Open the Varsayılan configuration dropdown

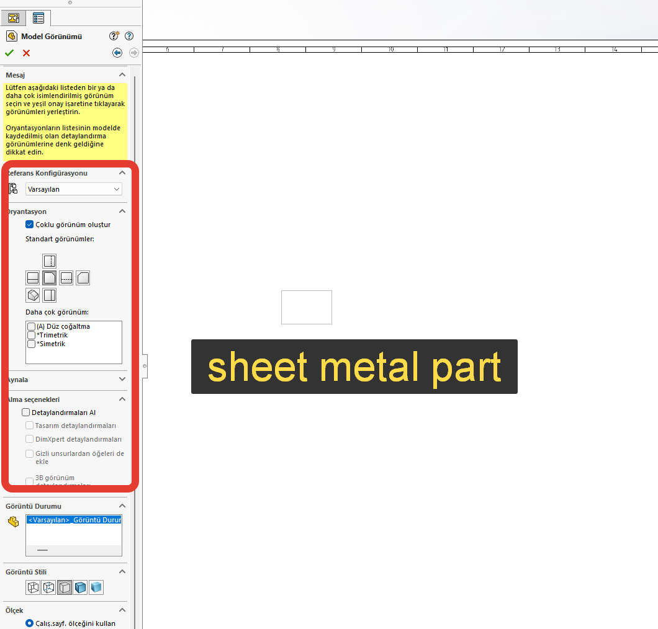(x=74, y=189)
